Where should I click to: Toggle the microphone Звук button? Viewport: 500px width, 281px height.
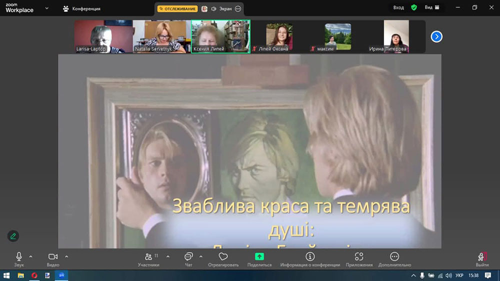click(x=19, y=259)
